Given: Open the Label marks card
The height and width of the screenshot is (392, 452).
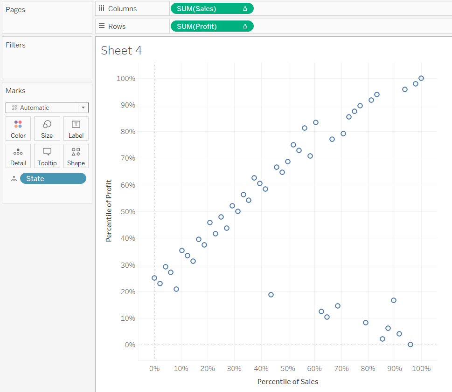Looking at the screenshot, I should [76, 128].
